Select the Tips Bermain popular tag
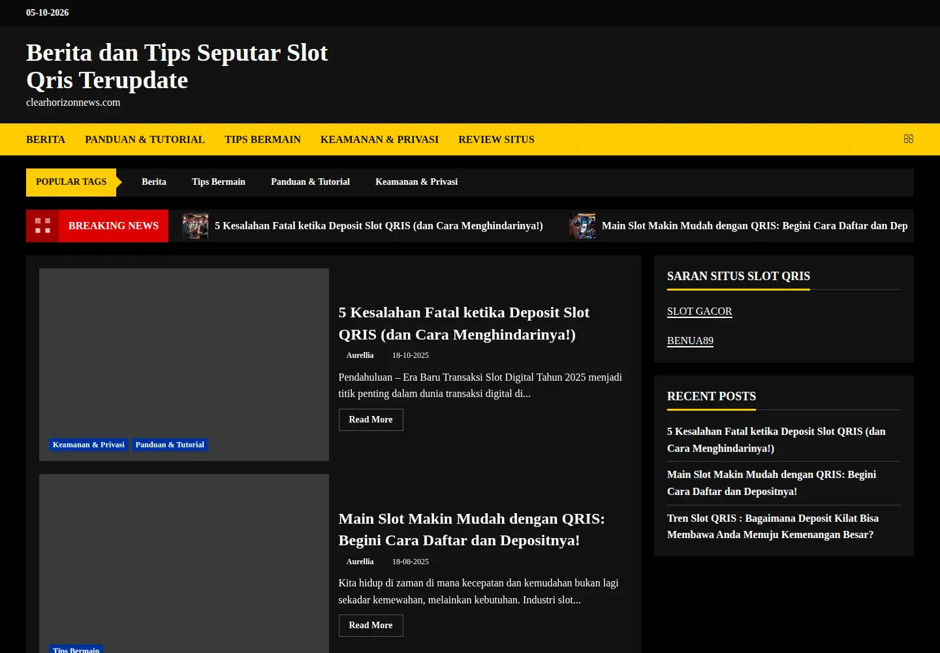Image resolution: width=940 pixels, height=653 pixels. pos(219,182)
